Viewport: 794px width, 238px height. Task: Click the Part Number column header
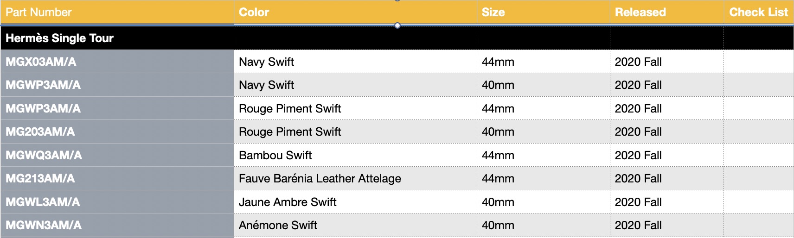coord(117,12)
